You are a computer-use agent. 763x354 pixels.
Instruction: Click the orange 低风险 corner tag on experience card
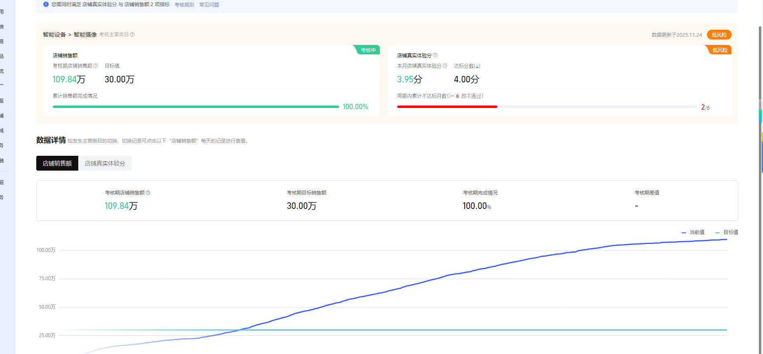(x=719, y=50)
